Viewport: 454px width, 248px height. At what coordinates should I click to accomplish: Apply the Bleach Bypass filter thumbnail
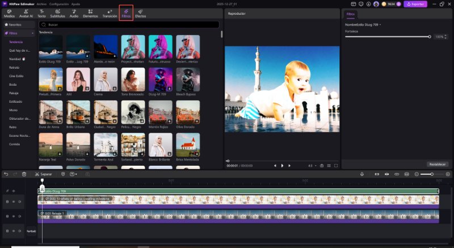point(188,79)
